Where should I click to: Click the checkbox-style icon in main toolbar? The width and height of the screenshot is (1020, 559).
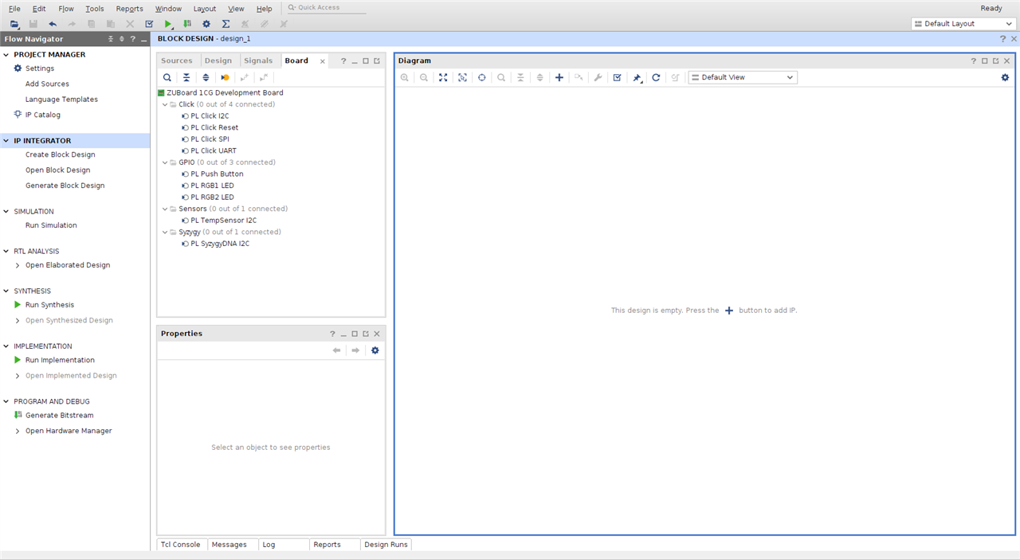coord(149,24)
